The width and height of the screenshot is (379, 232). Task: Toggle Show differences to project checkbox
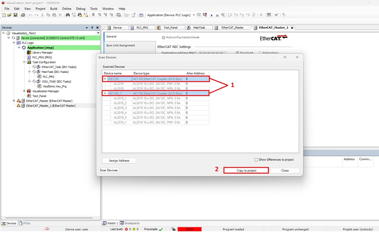[256, 160]
